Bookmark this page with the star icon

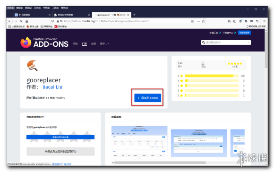203,21
